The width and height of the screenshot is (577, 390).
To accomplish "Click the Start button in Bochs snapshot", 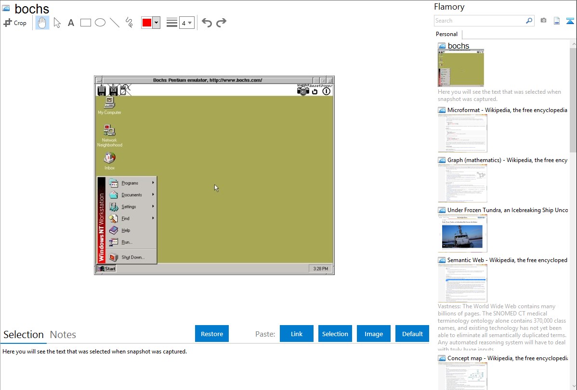I will (106, 269).
